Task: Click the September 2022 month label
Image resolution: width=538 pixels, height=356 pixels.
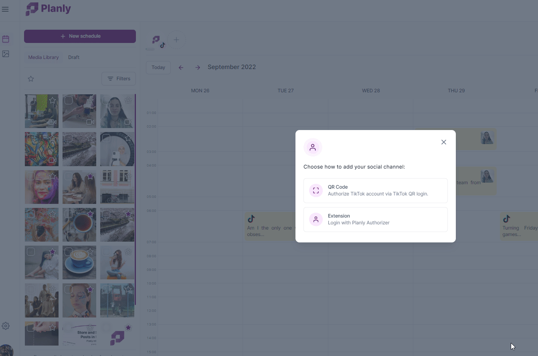Action: click(232, 67)
